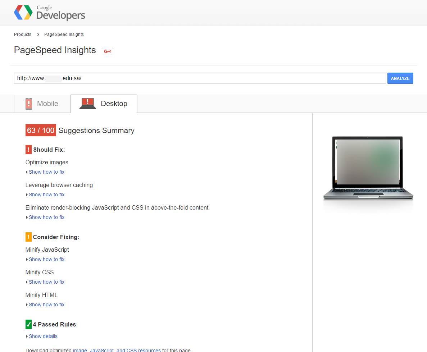Select the Desktop tab
The height and width of the screenshot is (352, 427).
104,104
